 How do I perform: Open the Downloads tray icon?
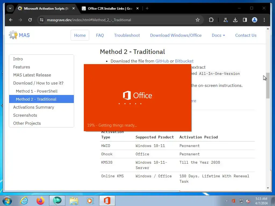click(x=235, y=20)
